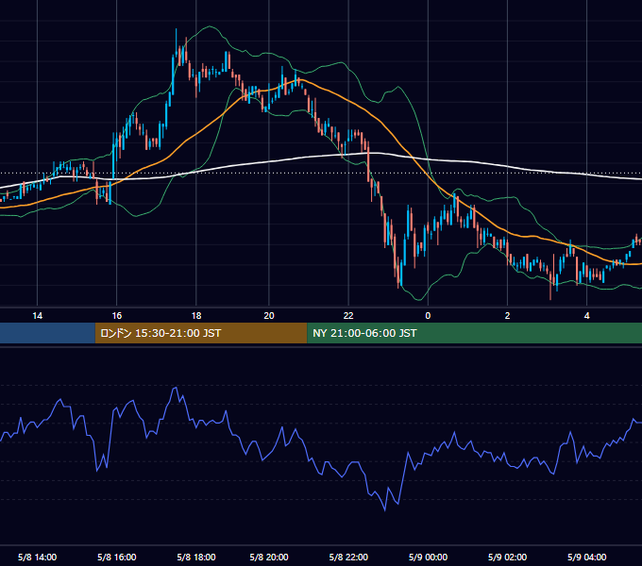Click time axis label 0
The height and width of the screenshot is (566, 642).
[x=428, y=316]
